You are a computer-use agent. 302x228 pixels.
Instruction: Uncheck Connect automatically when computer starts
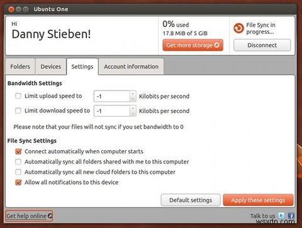tap(18, 151)
